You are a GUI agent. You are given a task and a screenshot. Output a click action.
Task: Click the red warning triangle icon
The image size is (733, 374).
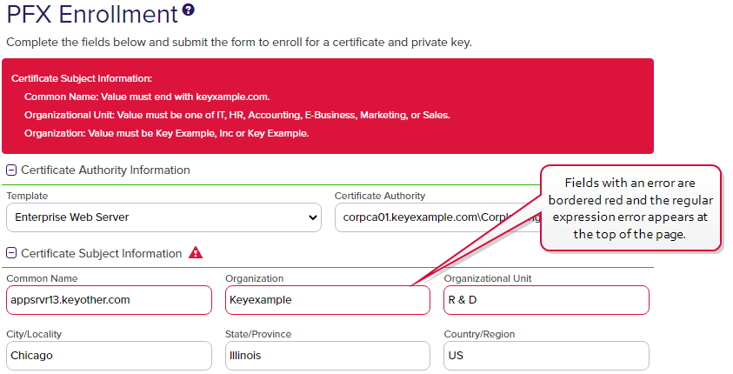coord(196,253)
